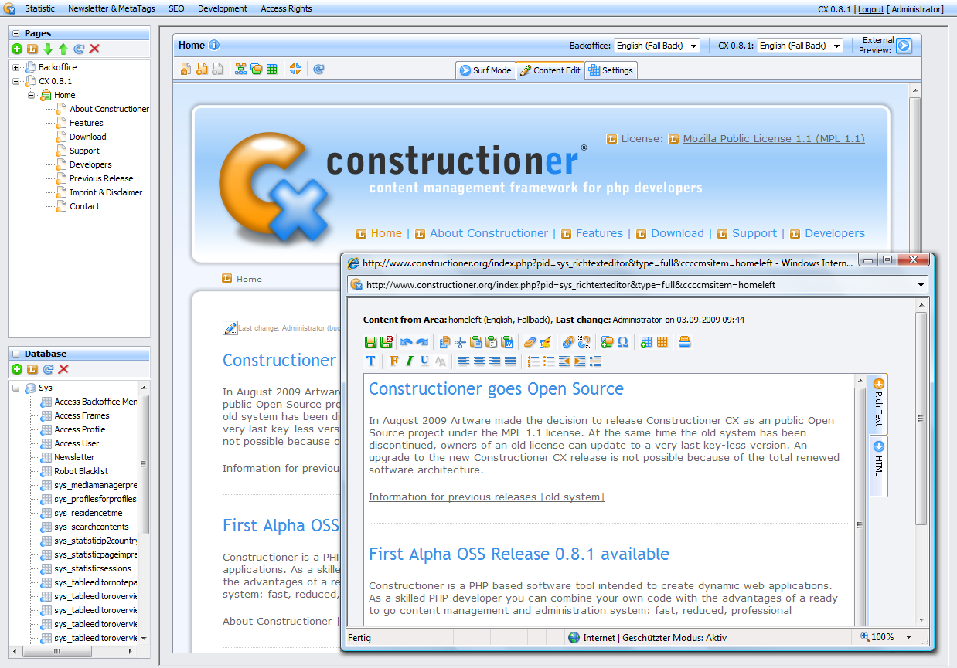Click the save-and-close floppy icon with red X
The width and height of the screenshot is (957, 668).
pos(387,342)
